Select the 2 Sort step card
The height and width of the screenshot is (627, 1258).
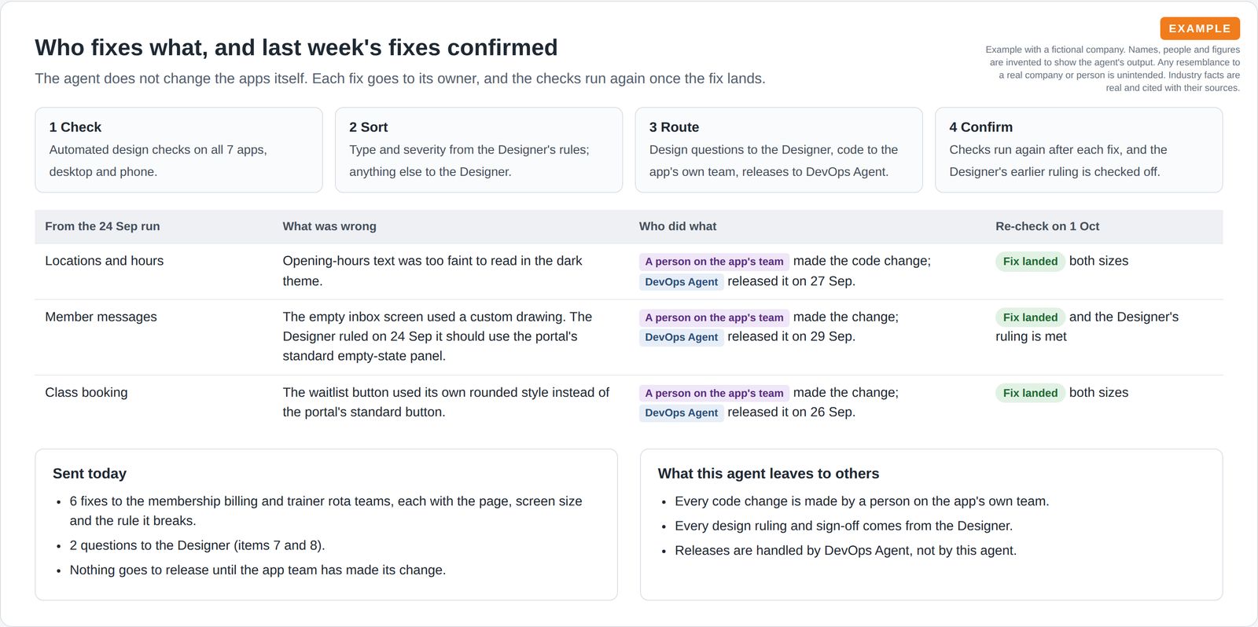click(479, 150)
